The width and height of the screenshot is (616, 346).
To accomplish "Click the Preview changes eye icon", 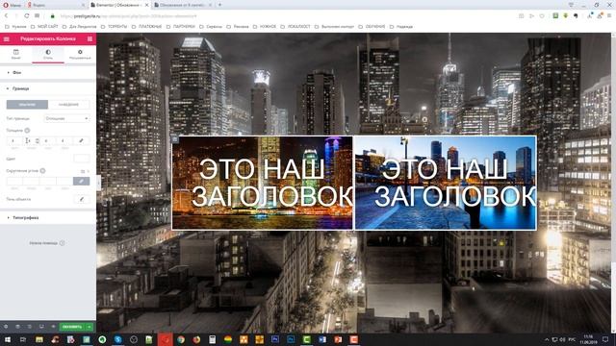I will coord(53,327).
